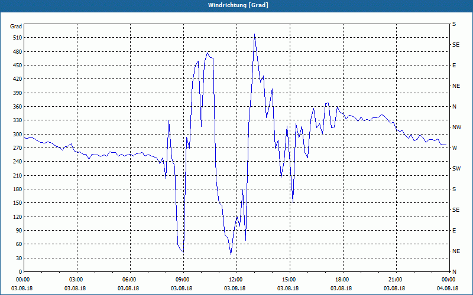Select the 210 y-axis value
This screenshot has width=473, height=295.
[18, 175]
